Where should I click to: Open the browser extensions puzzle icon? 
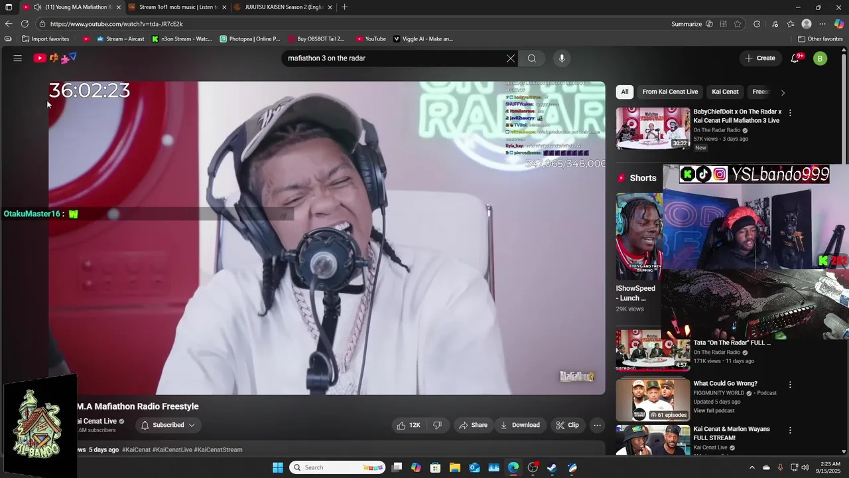pos(757,24)
